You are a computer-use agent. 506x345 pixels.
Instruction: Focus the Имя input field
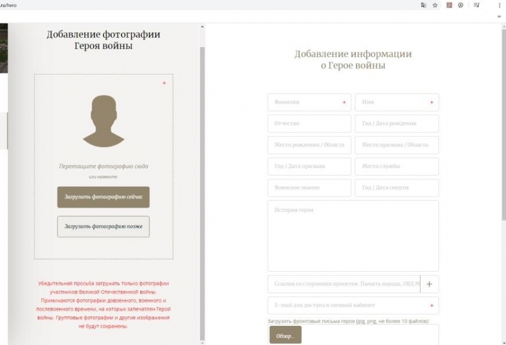click(x=397, y=102)
